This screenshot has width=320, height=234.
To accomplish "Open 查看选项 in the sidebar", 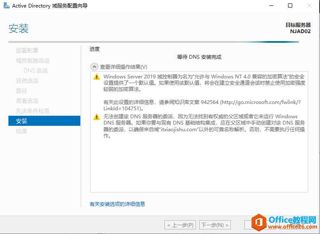I will point(27,101).
